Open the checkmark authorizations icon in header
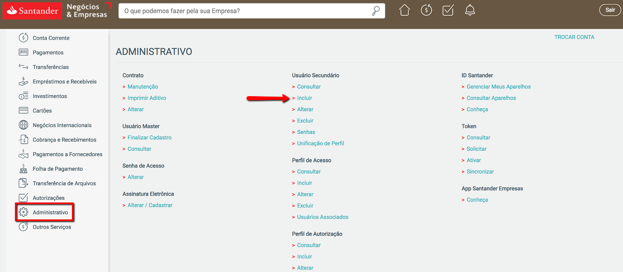 point(448,10)
